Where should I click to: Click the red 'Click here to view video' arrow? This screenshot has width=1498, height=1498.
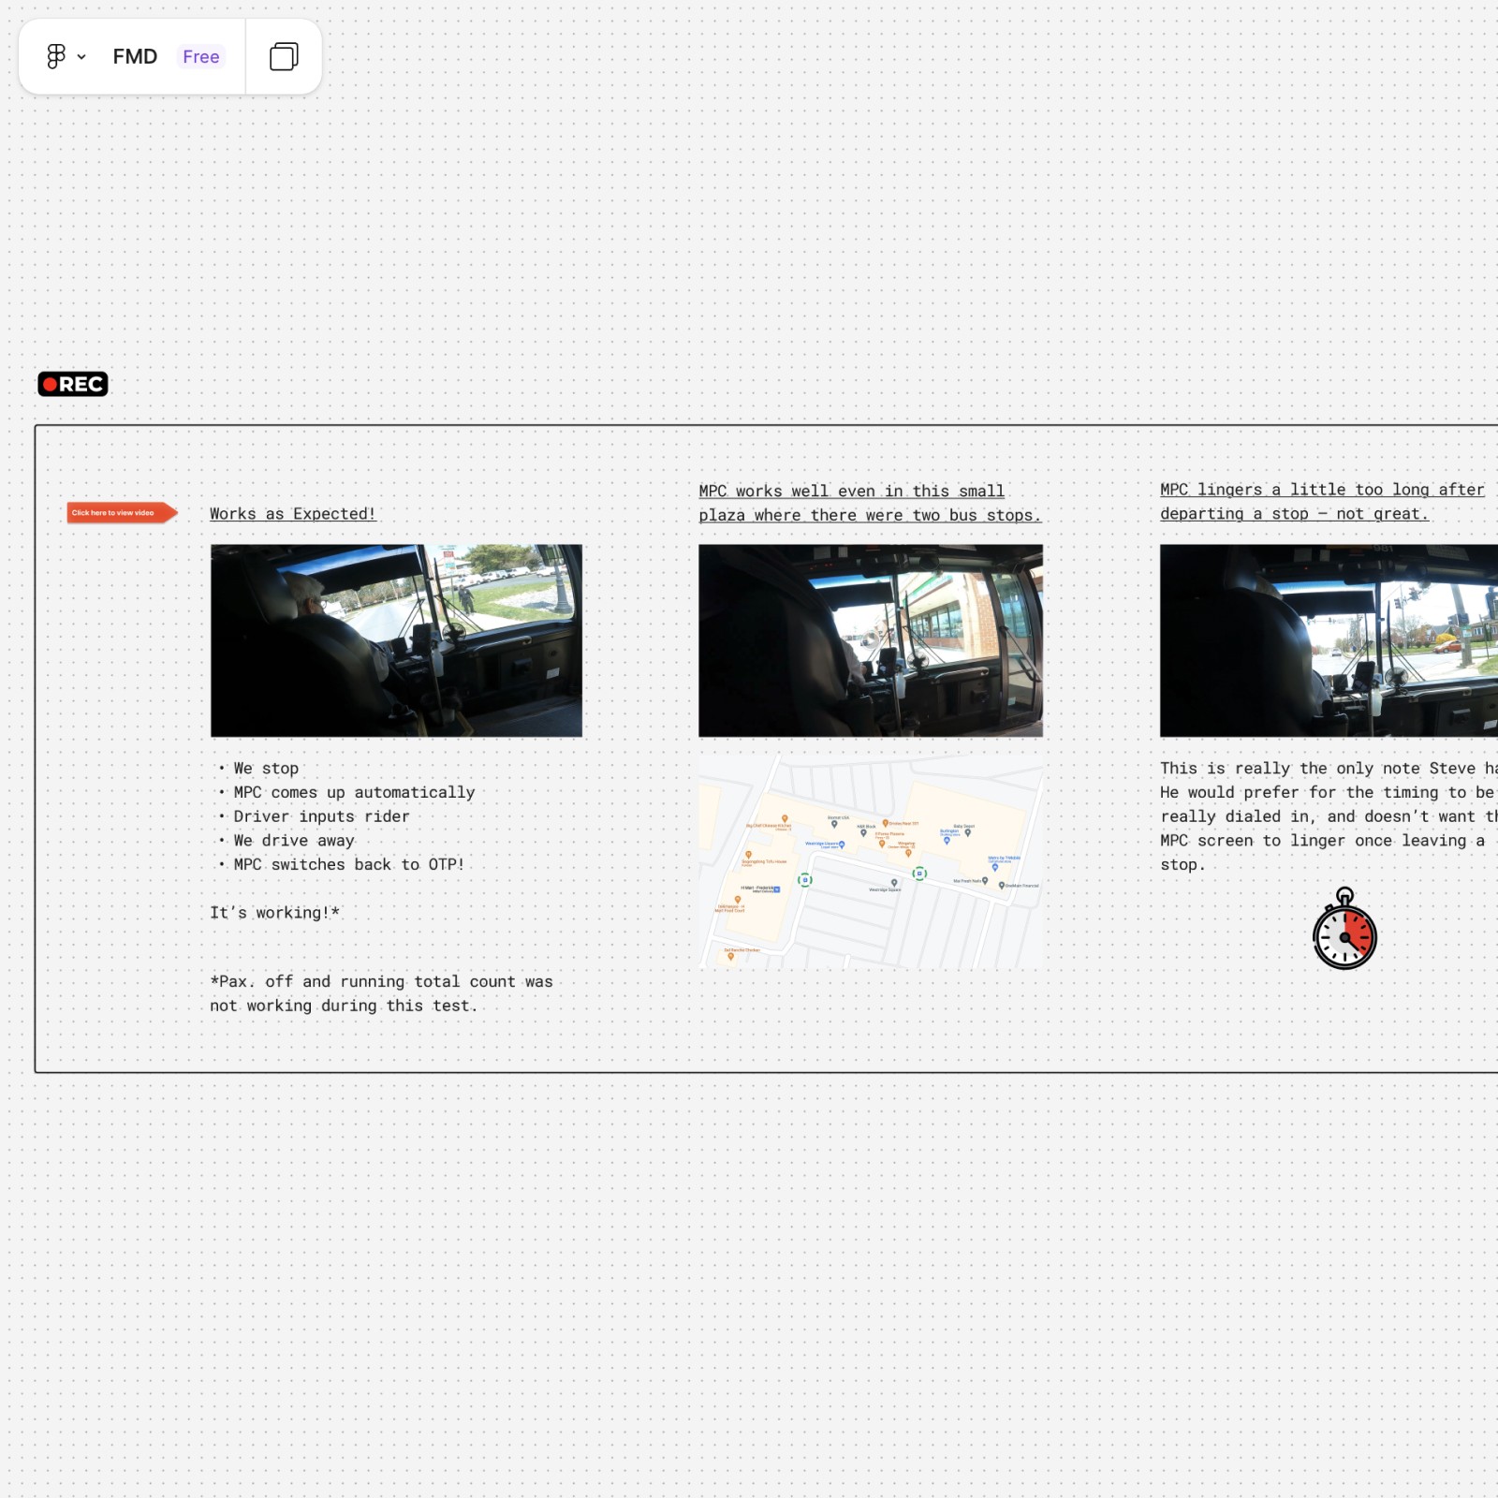[120, 513]
